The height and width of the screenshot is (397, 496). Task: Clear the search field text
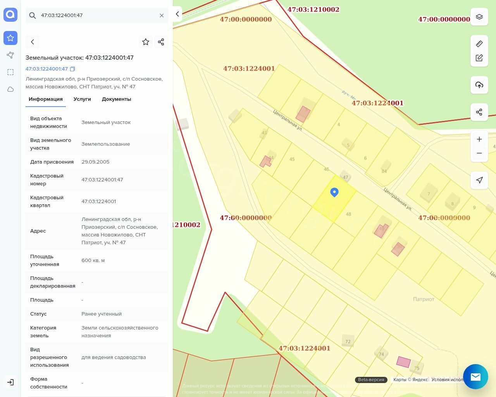162,16
